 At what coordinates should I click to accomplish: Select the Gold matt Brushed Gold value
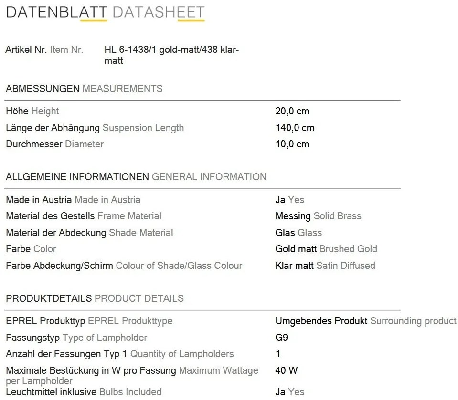(x=326, y=249)
